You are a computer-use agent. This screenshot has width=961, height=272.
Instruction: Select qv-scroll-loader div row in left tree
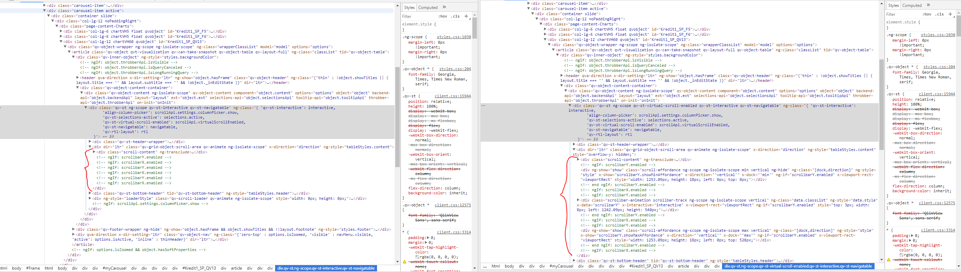pyautogui.click(x=229, y=199)
